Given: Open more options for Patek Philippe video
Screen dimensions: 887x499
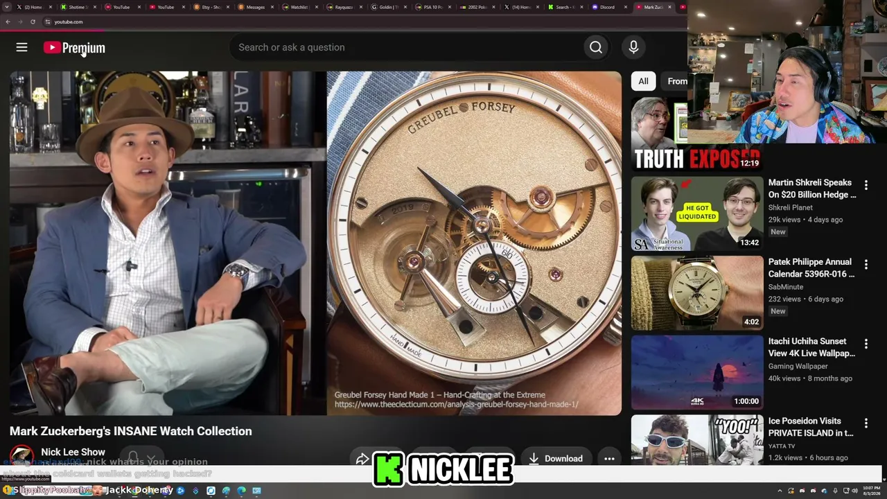Looking at the screenshot, I should 866,265.
